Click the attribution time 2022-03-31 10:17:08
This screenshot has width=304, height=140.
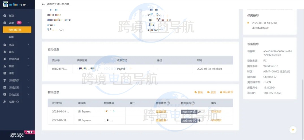click(x=264, y=23)
